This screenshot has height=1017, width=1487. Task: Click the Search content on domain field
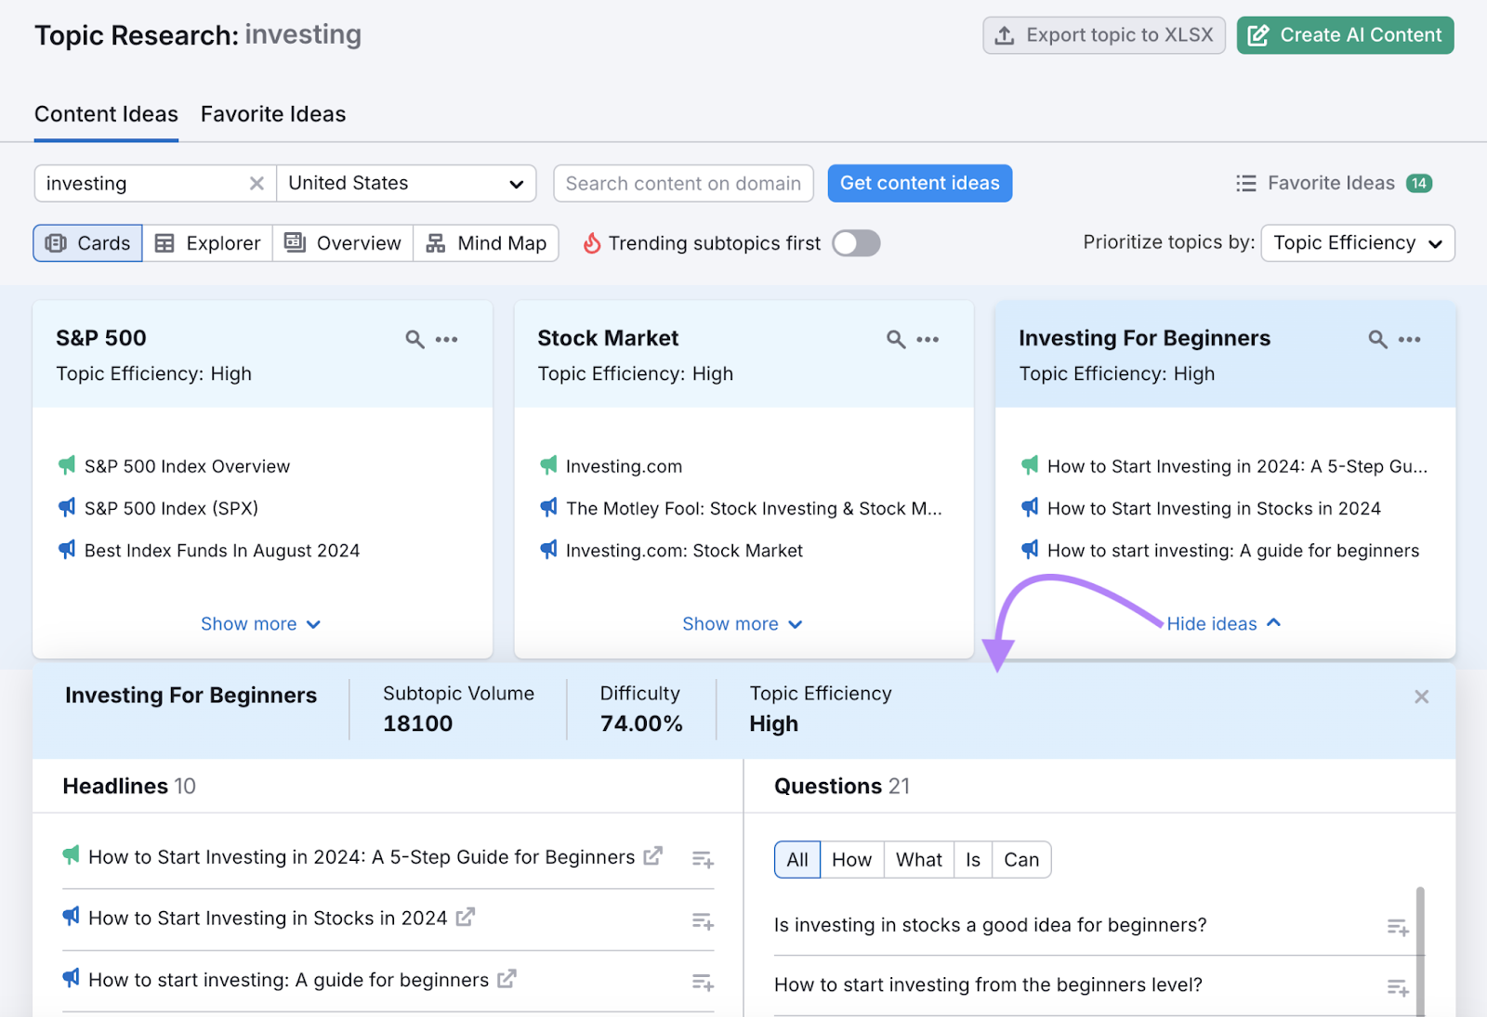point(683,184)
